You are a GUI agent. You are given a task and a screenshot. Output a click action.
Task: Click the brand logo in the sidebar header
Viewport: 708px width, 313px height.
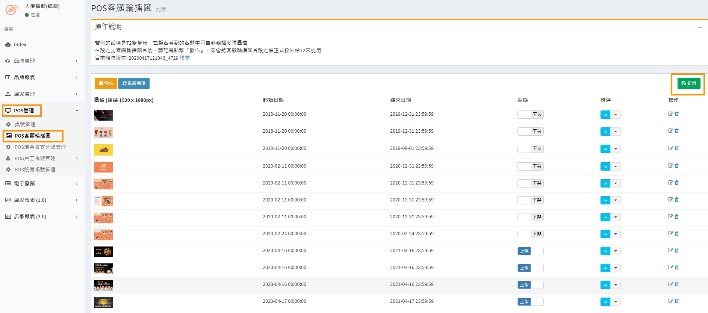(x=12, y=9)
